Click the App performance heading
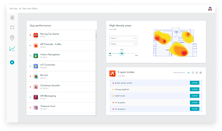 point(41,25)
